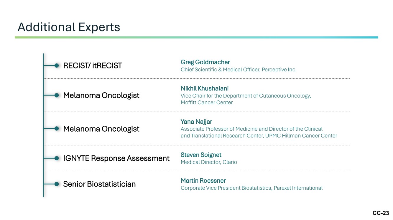The image size is (393, 220).
Task: Click the Medical Director, Clario subtitle
Action: tap(209, 162)
